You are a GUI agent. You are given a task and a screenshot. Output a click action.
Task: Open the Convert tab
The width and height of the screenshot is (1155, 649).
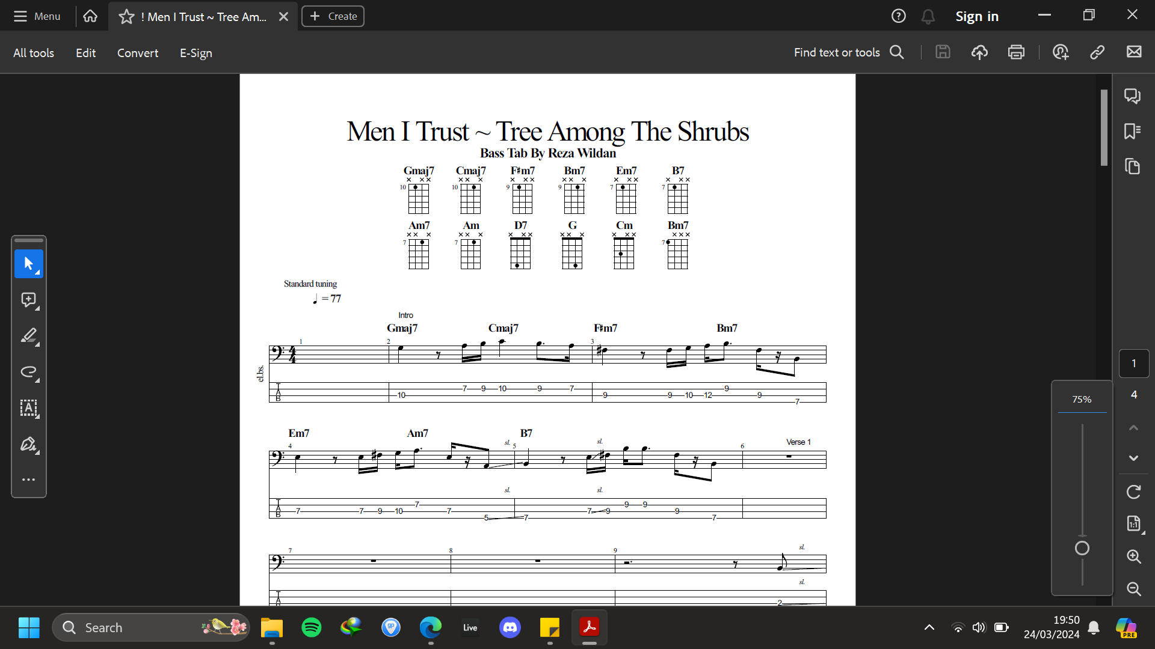point(138,53)
